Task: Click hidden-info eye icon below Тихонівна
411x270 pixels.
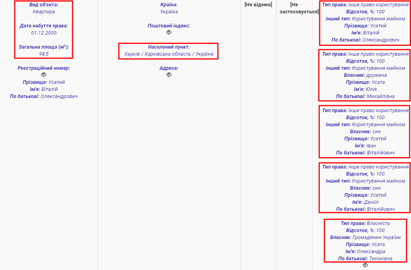Action: (365, 266)
